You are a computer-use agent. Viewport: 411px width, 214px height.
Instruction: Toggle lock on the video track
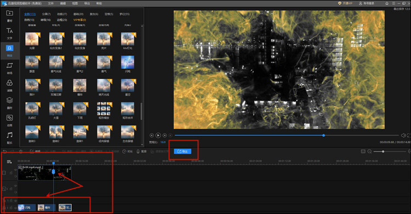click(x=12, y=173)
